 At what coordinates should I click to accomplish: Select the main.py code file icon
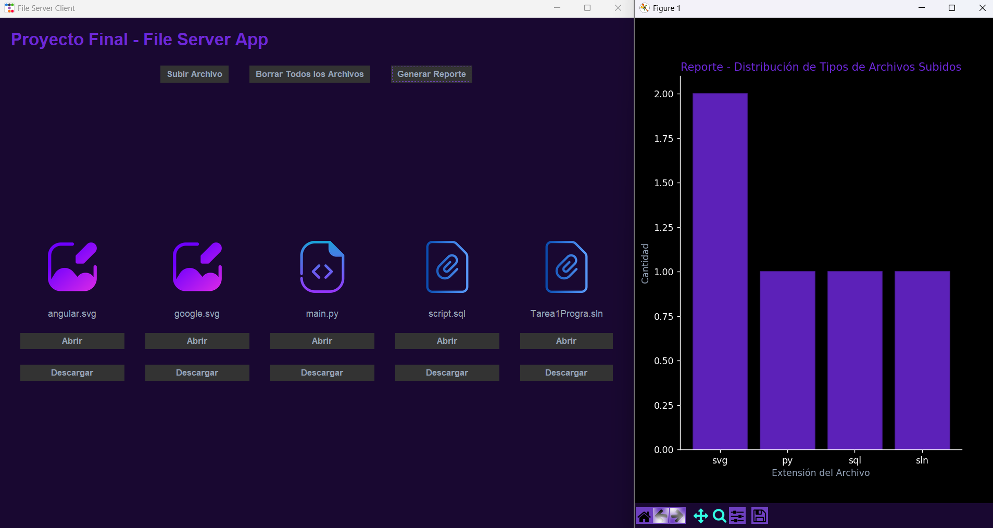coord(322,267)
